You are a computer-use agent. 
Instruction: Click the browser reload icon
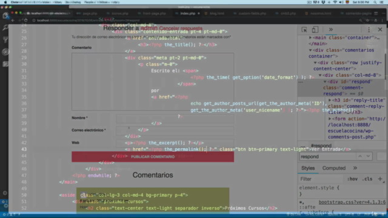click(25, 20)
